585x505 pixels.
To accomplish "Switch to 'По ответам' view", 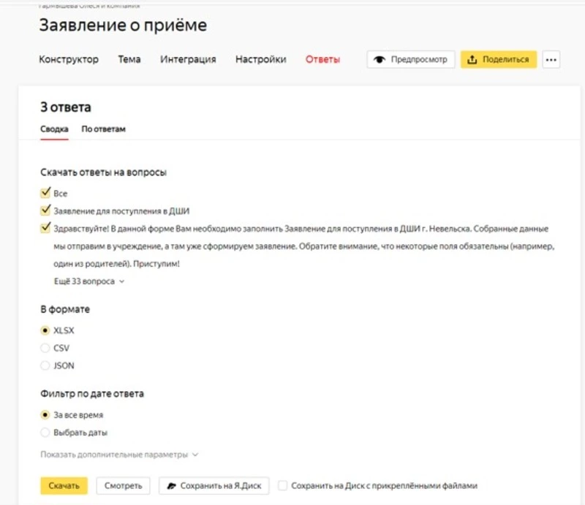I will (104, 129).
